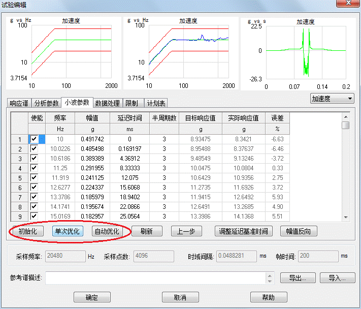Toggle enable checkbox in row 1
Screen dimensions: 361x309
point(34,139)
